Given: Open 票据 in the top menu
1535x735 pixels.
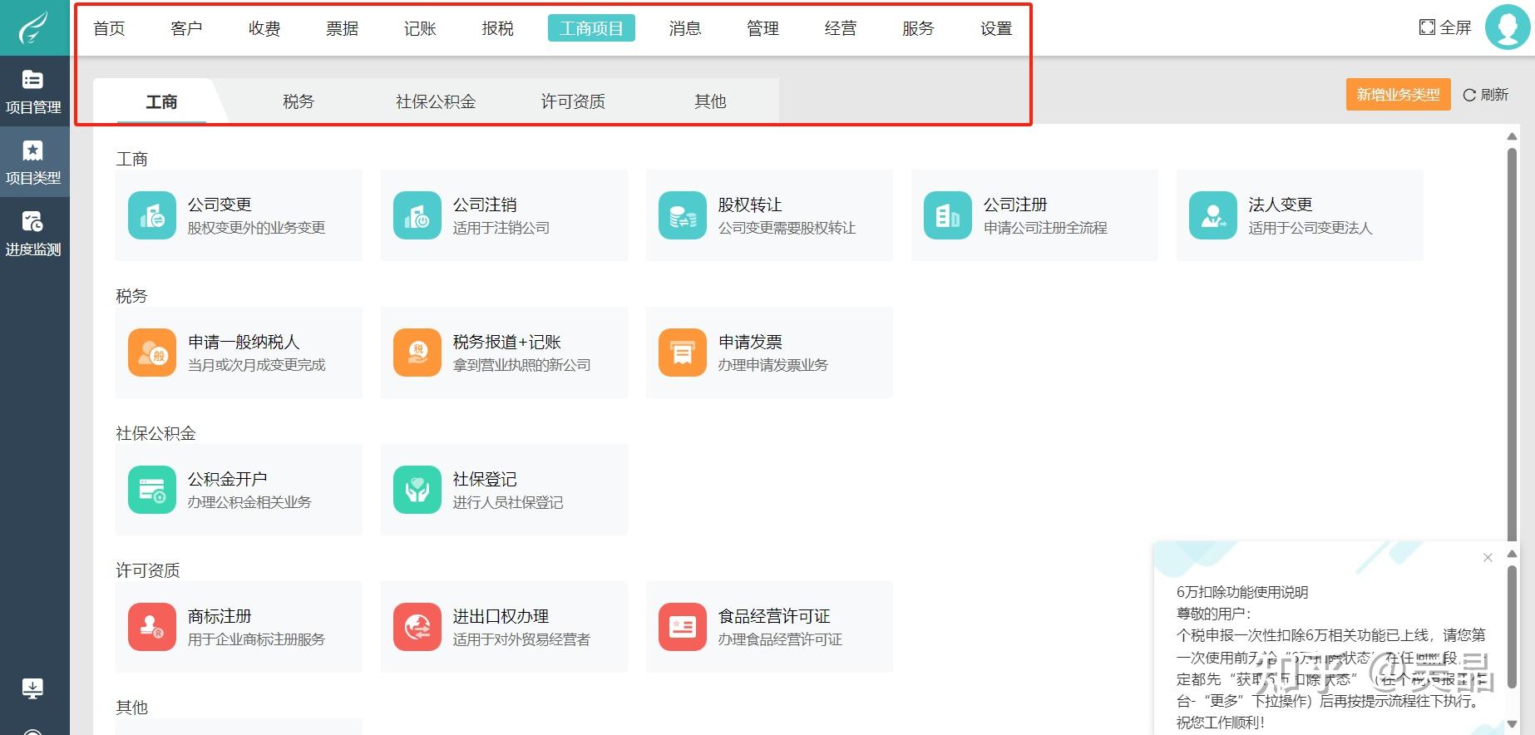Looking at the screenshot, I should 342,28.
